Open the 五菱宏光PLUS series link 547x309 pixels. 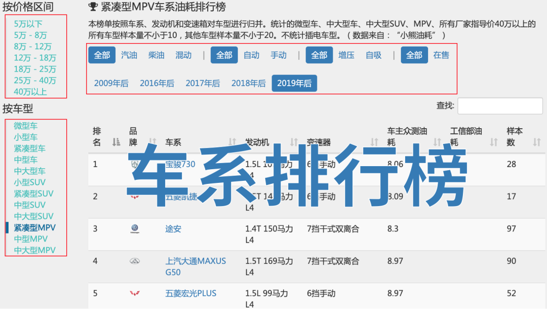pos(191,293)
